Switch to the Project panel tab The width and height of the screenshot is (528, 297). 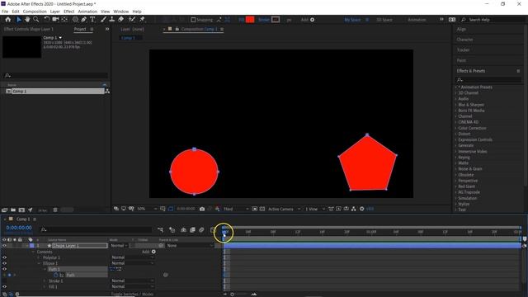[x=80, y=30]
